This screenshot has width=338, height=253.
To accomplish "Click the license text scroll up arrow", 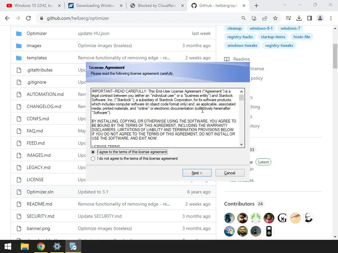I will (241, 92).
